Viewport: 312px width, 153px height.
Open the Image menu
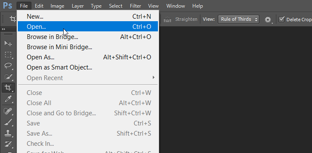click(57, 6)
